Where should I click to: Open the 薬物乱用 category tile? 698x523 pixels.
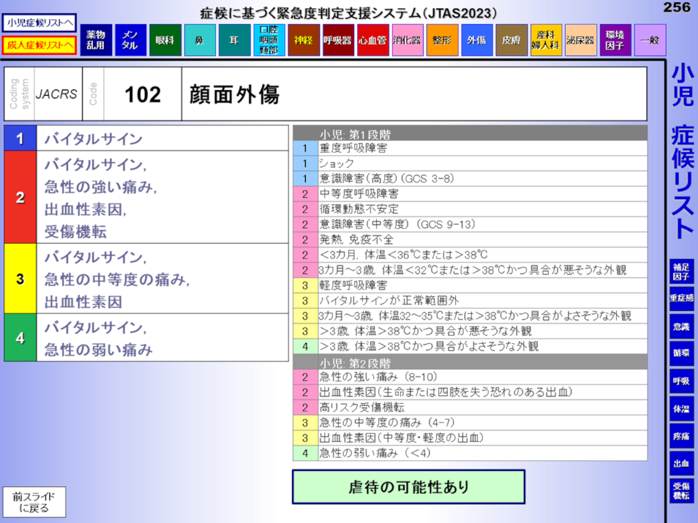[96, 40]
